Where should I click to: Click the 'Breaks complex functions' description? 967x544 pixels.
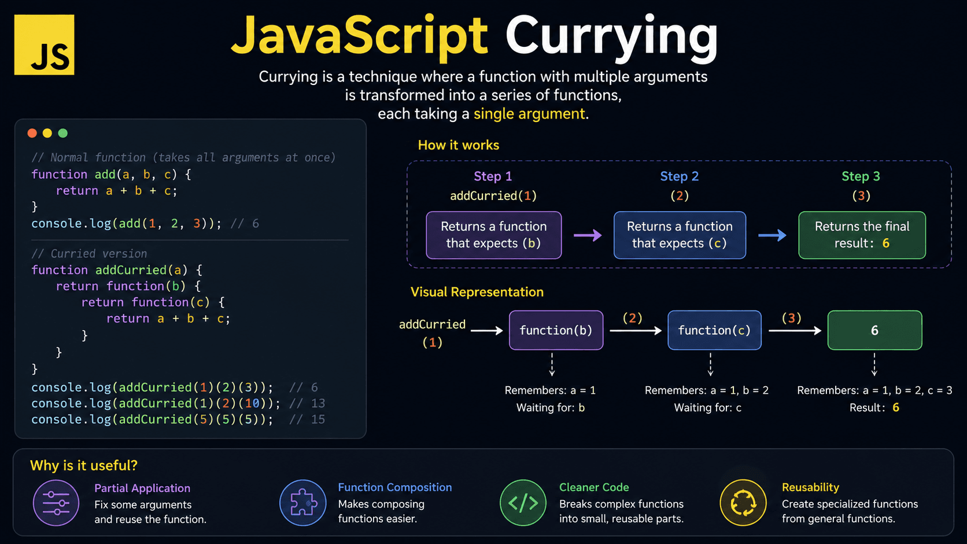tap(621, 504)
